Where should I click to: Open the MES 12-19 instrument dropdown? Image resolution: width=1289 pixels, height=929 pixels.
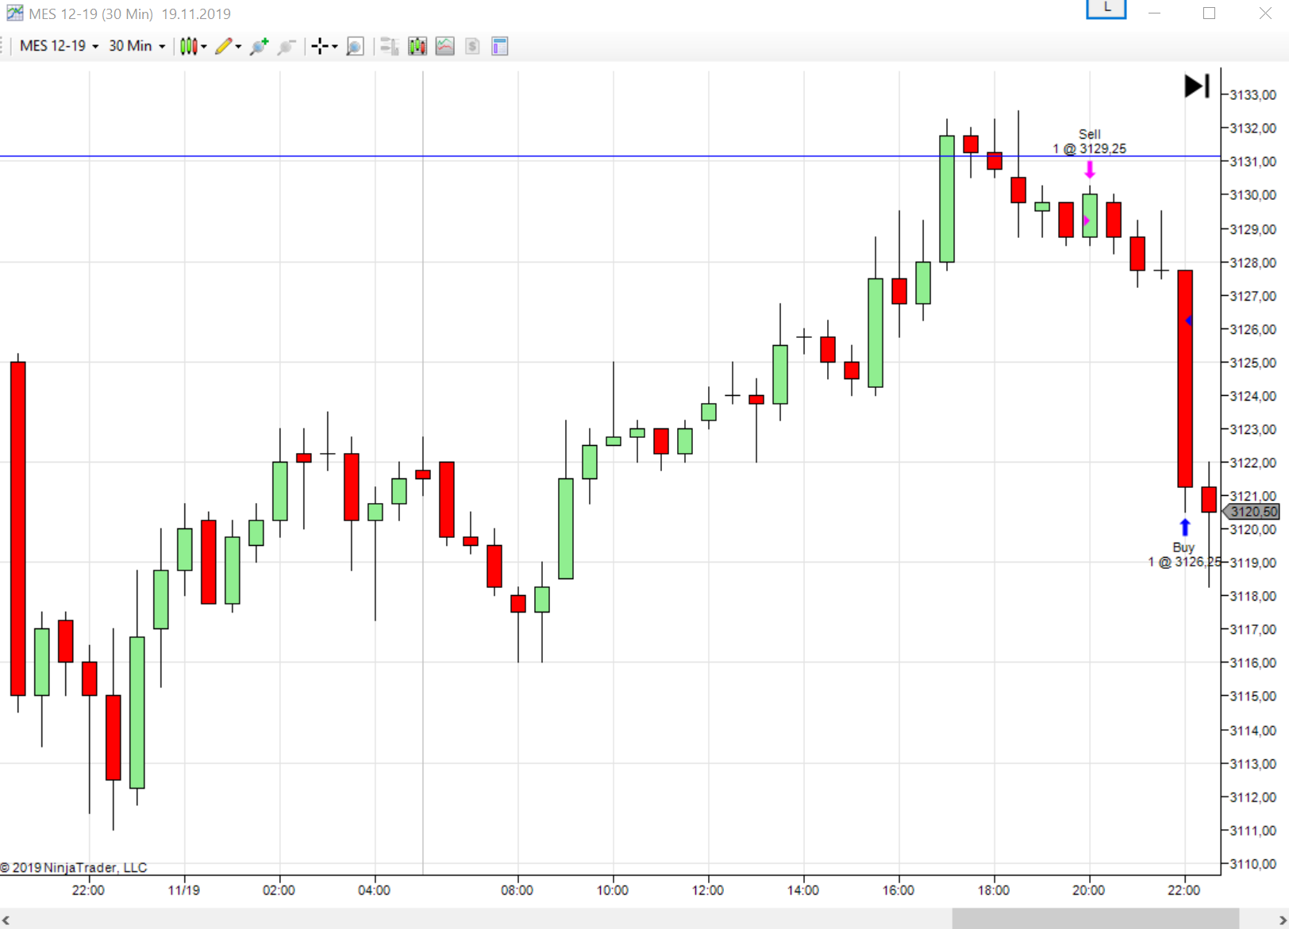tap(60, 46)
